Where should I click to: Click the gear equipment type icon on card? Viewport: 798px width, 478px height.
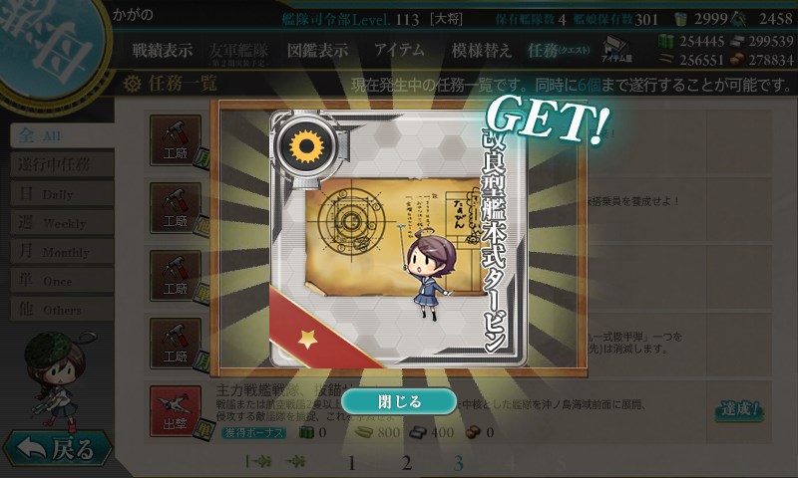coord(306,145)
